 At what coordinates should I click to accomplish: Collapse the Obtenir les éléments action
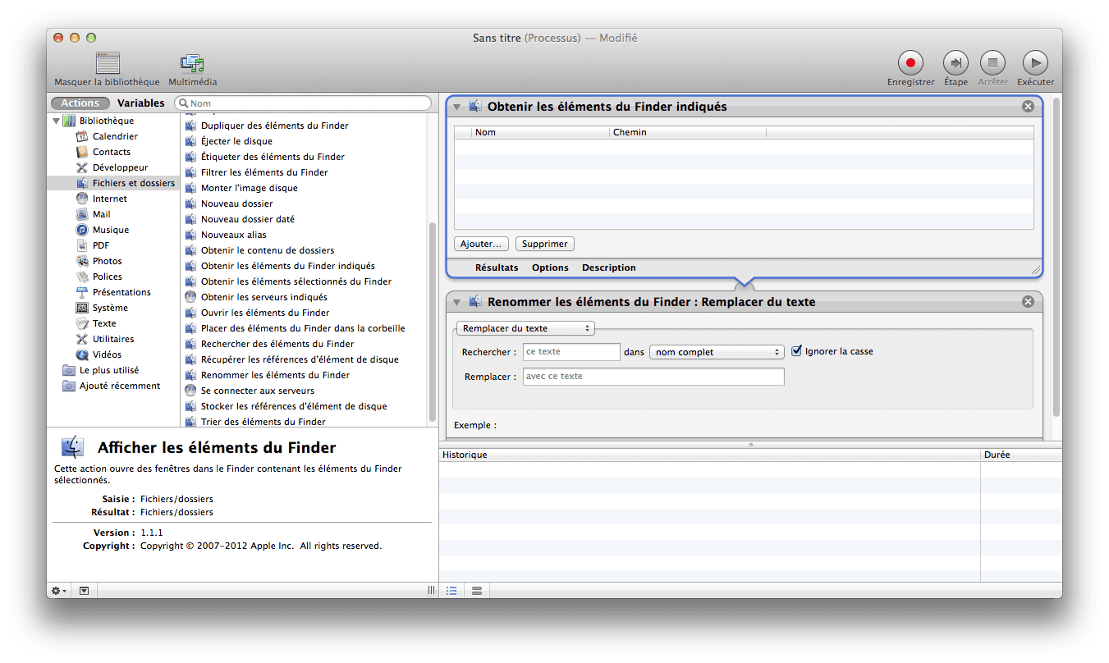click(x=456, y=107)
